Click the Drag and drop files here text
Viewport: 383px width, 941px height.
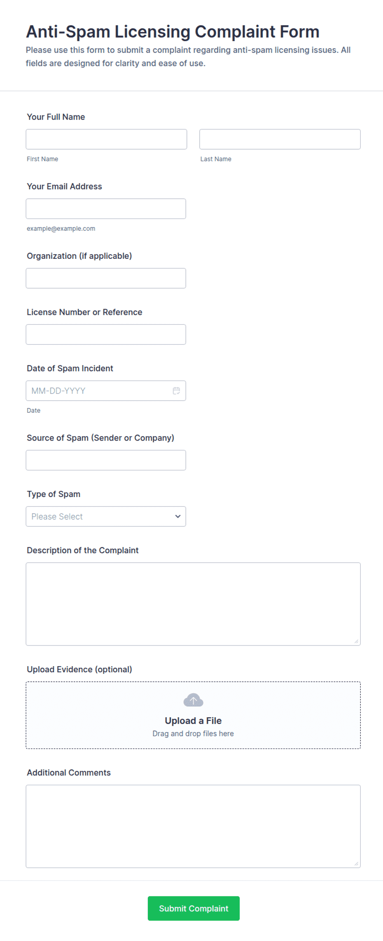(x=193, y=734)
